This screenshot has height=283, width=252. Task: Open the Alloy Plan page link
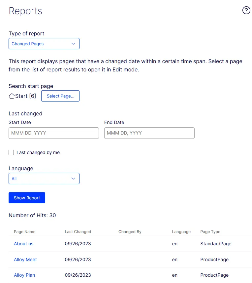click(24, 275)
